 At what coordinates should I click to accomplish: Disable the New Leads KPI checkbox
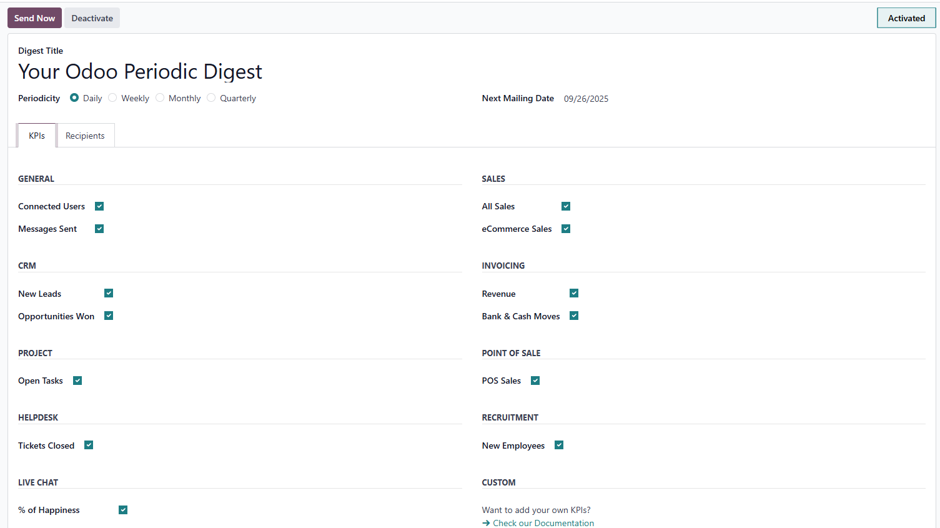(x=109, y=293)
